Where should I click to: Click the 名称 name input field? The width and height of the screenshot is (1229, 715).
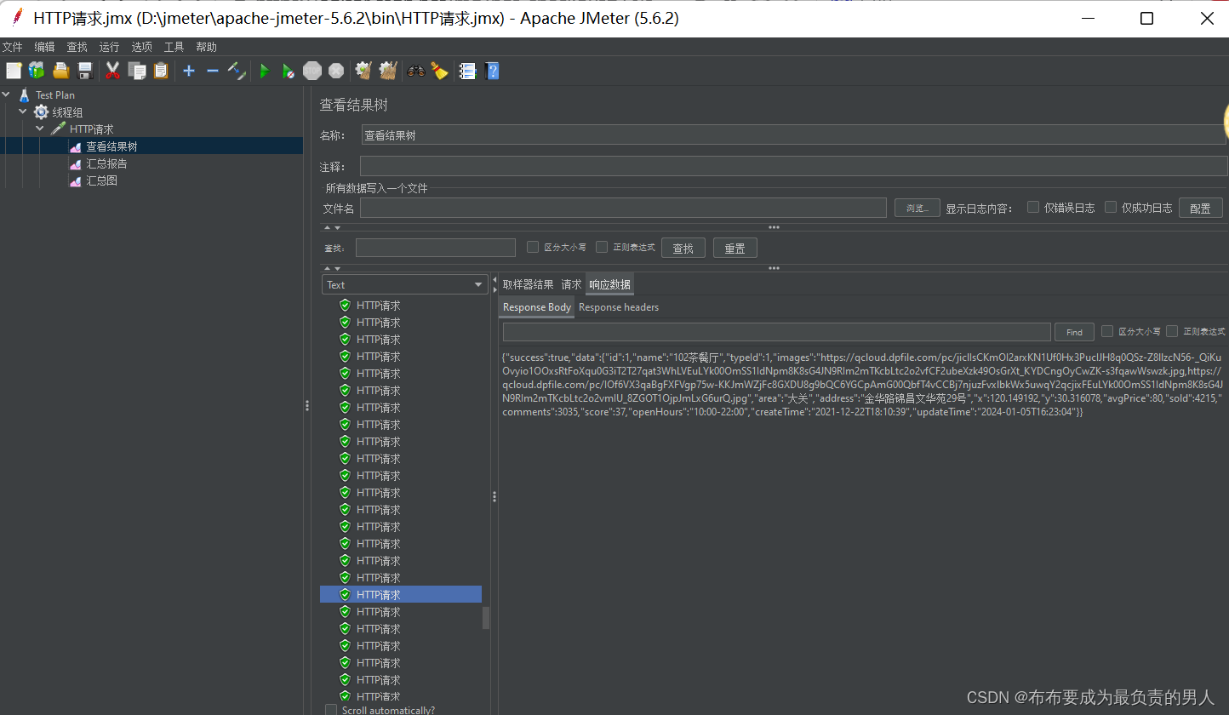tap(793, 134)
